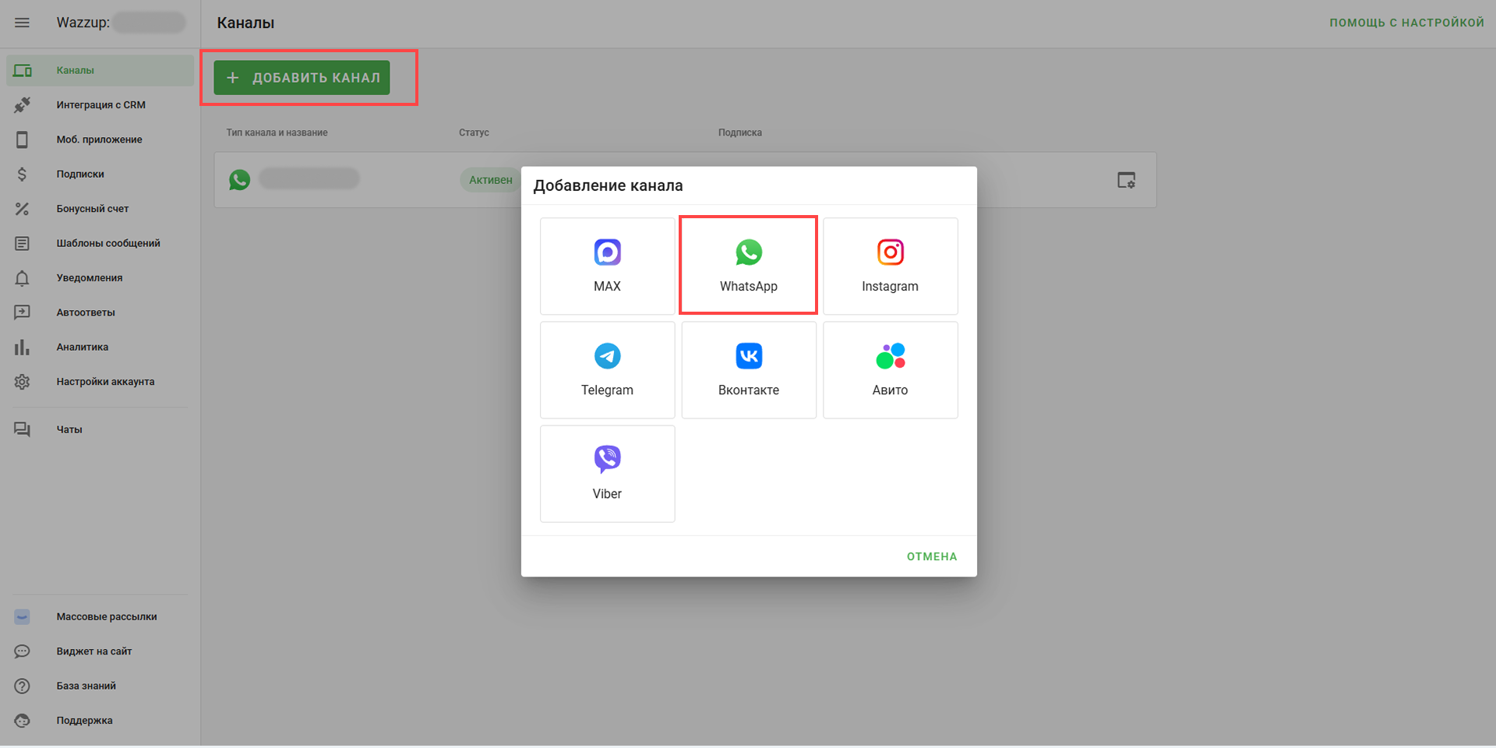This screenshot has height=748, width=1496.
Task: Click the База знаний question mark icon
Action: pos(22,686)
